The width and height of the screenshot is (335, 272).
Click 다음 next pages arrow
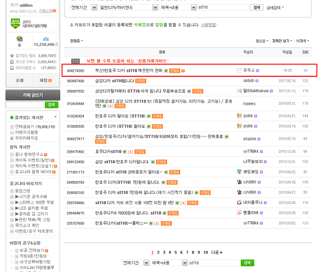(217, 252)
